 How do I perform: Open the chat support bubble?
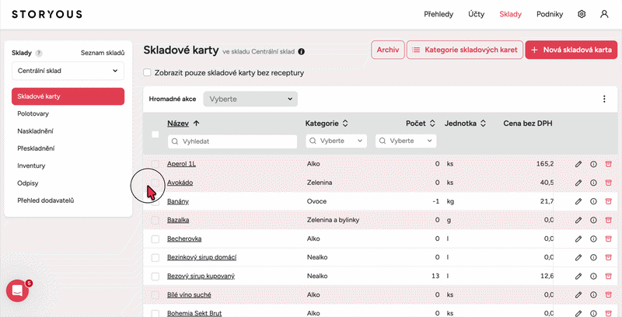tap(17, 291)
